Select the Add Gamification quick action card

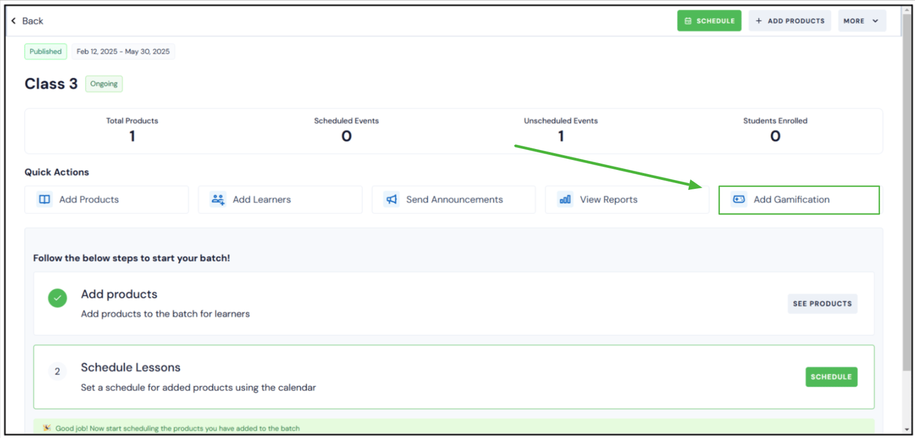pyautogui.click(x=799, y=199)
